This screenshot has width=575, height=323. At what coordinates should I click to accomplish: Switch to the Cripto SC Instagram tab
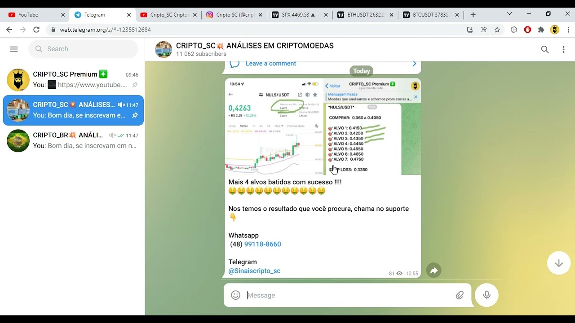pos(234,15)
